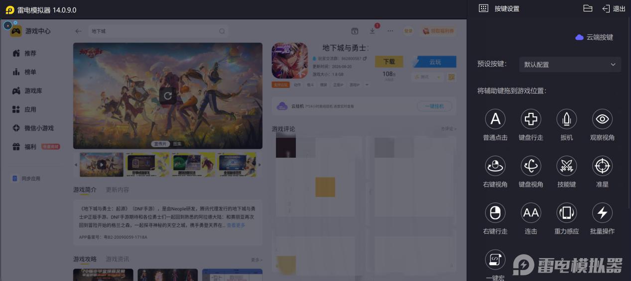Click 退出 to exit key settings
This screenshot has height=281, width=631.
tap(614, 8)
